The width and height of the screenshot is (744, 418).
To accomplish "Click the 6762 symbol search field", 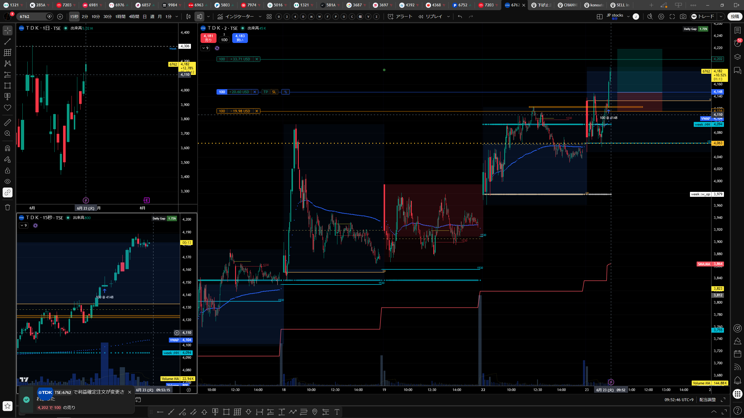I will (31, 17).
